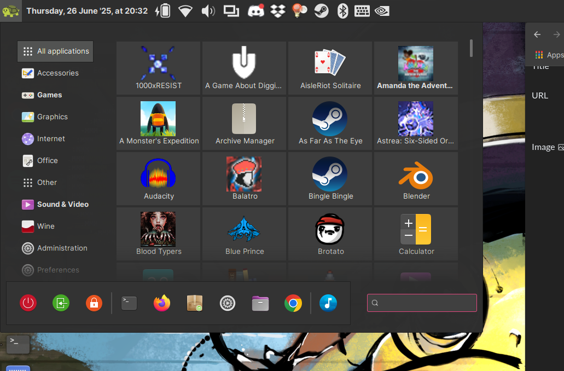Start AisleRiot Solitaire

coord(330,68)
